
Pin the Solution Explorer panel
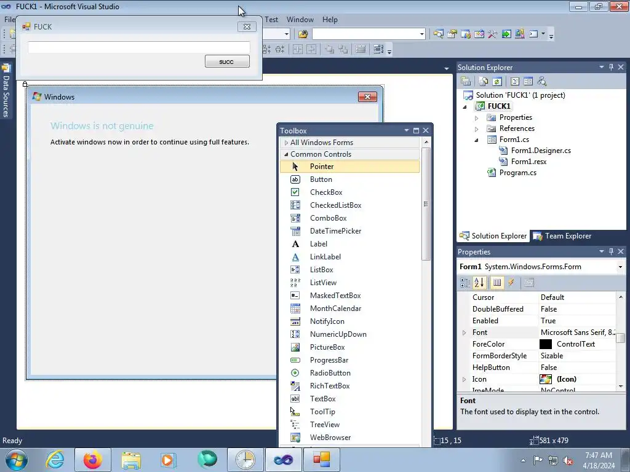(611, 67)
